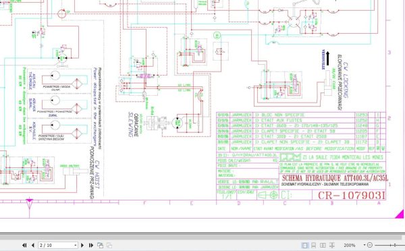Go to previous view icon

(x=100, y=245)
